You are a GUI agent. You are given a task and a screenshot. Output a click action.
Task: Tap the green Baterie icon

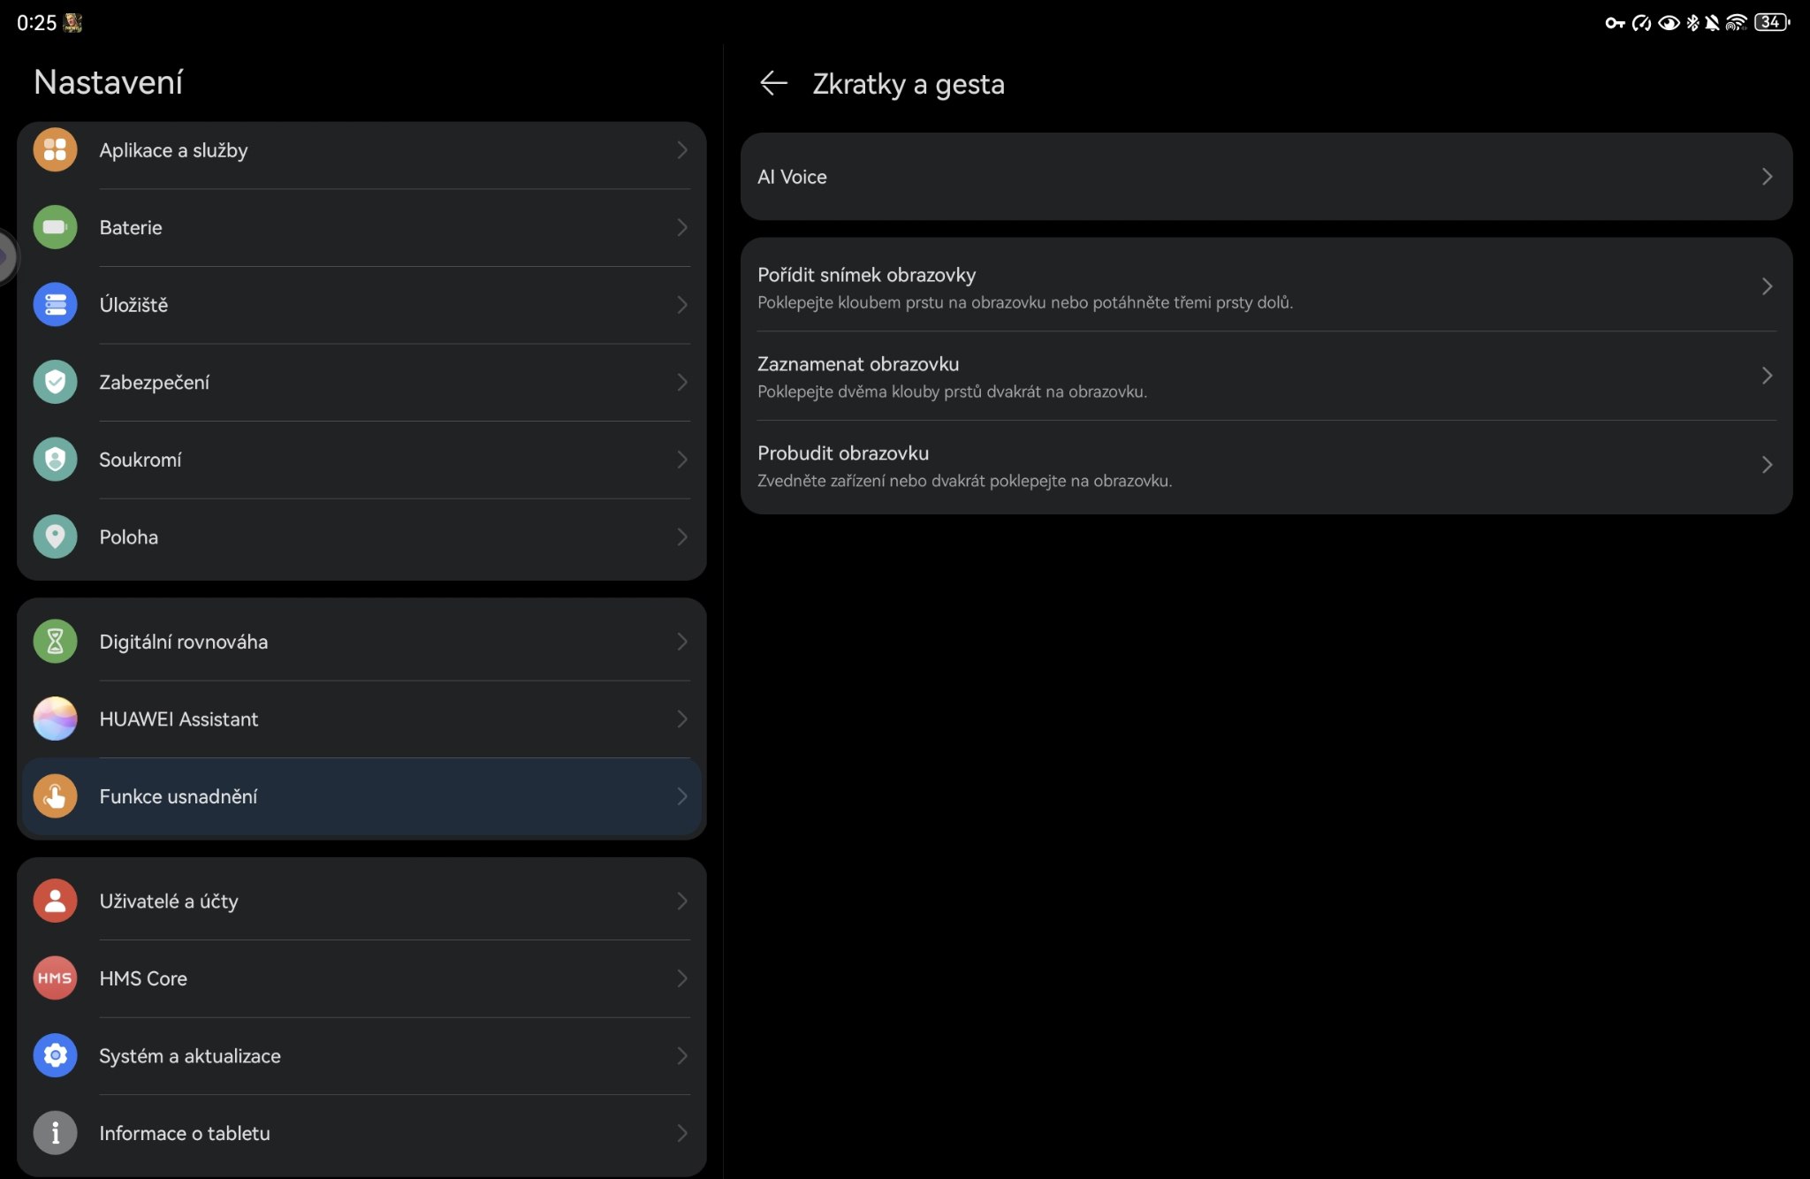pyautogui.click(x=55, y=227)
